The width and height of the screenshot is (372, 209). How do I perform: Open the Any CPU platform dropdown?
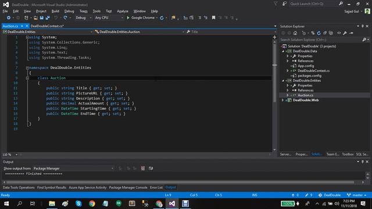(x=109, y=18)
